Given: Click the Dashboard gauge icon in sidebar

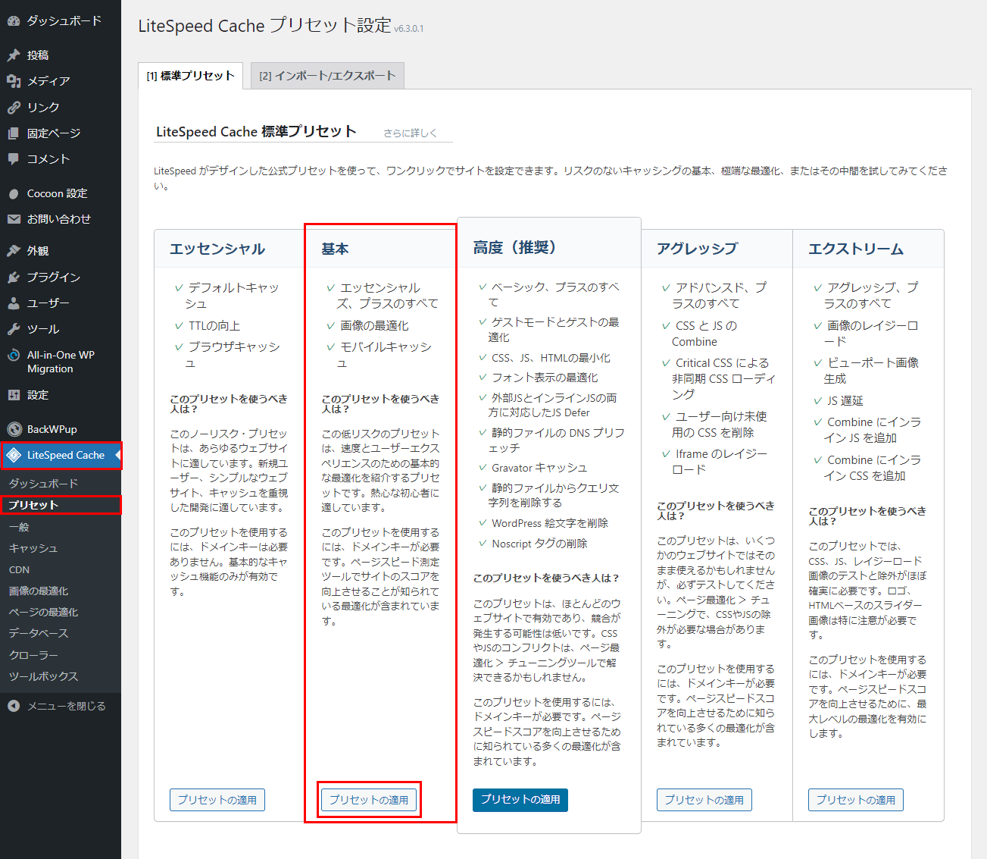Looking at the screenshot, I should click(14, 21).
